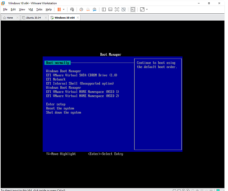228x191 pixels.
Task: Close the Ubuntu 20.04 tab
Action: coord(46,18)
